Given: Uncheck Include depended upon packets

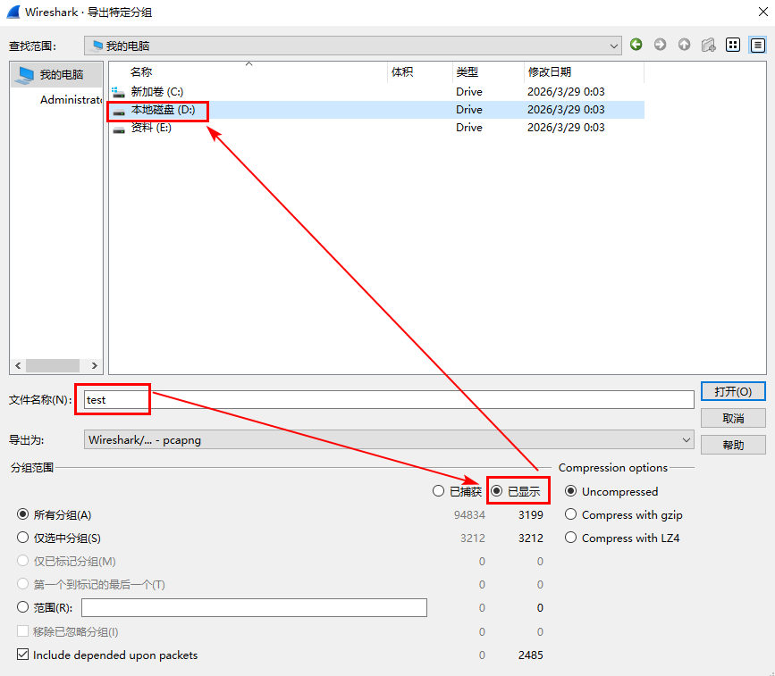Looking at the screenshot, I should coord(23,655).
